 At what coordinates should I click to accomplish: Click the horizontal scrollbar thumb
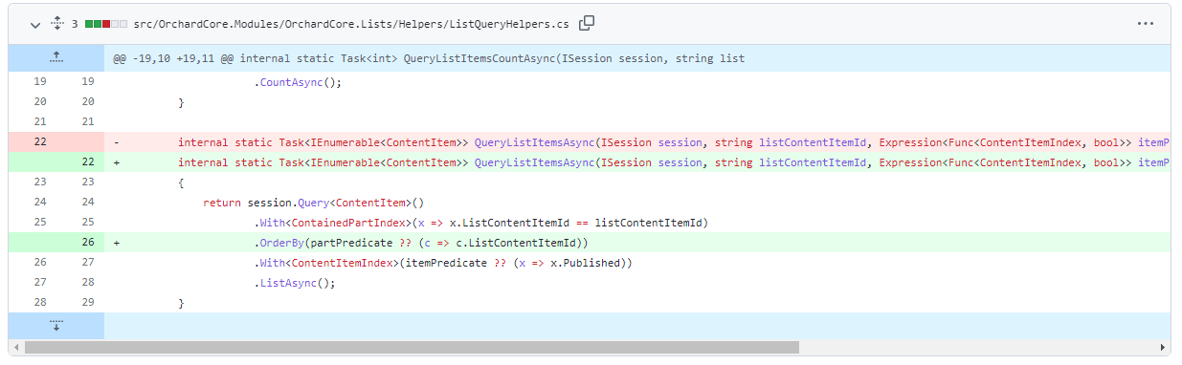pos(412,348)
